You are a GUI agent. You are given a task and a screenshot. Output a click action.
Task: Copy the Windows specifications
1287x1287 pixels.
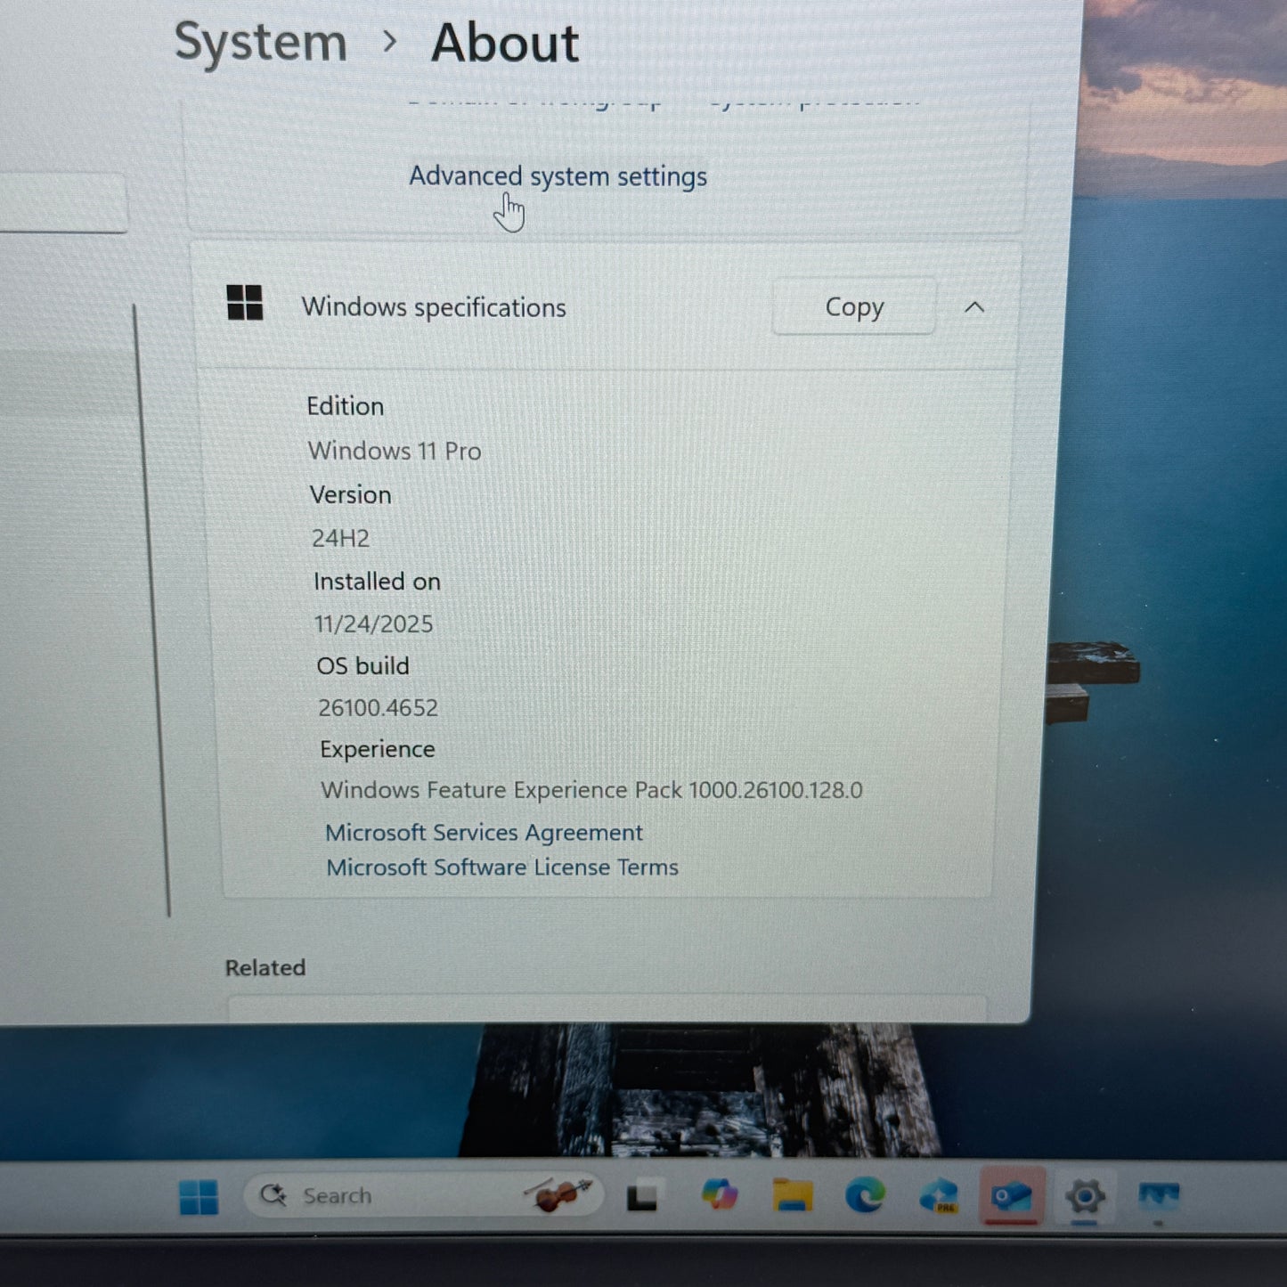(852, 307)
